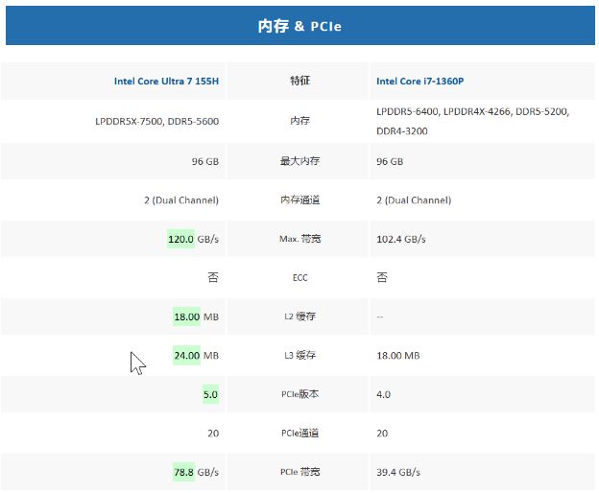This screenshot has width=599, height=493.
Task: Click the ECC feature label
Action: [299, 277]
